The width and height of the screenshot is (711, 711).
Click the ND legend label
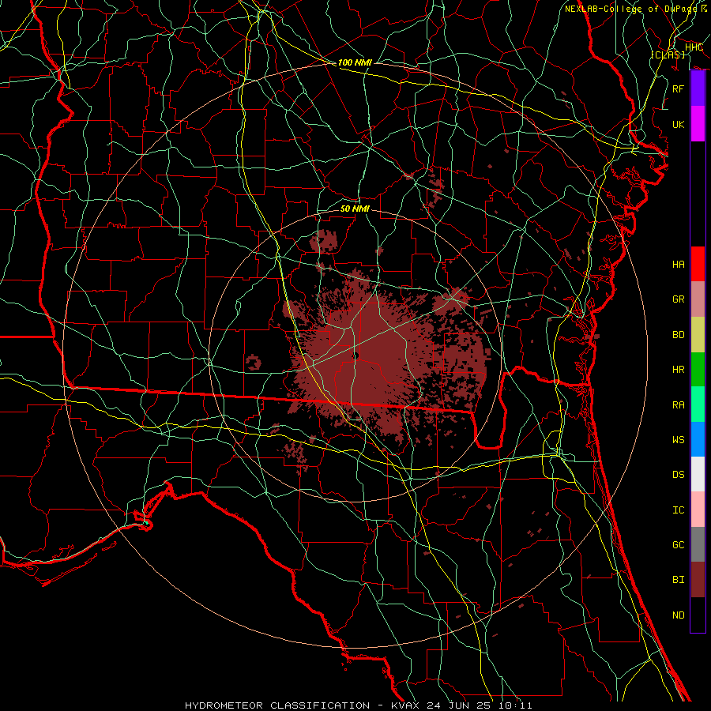coord(679,615)
